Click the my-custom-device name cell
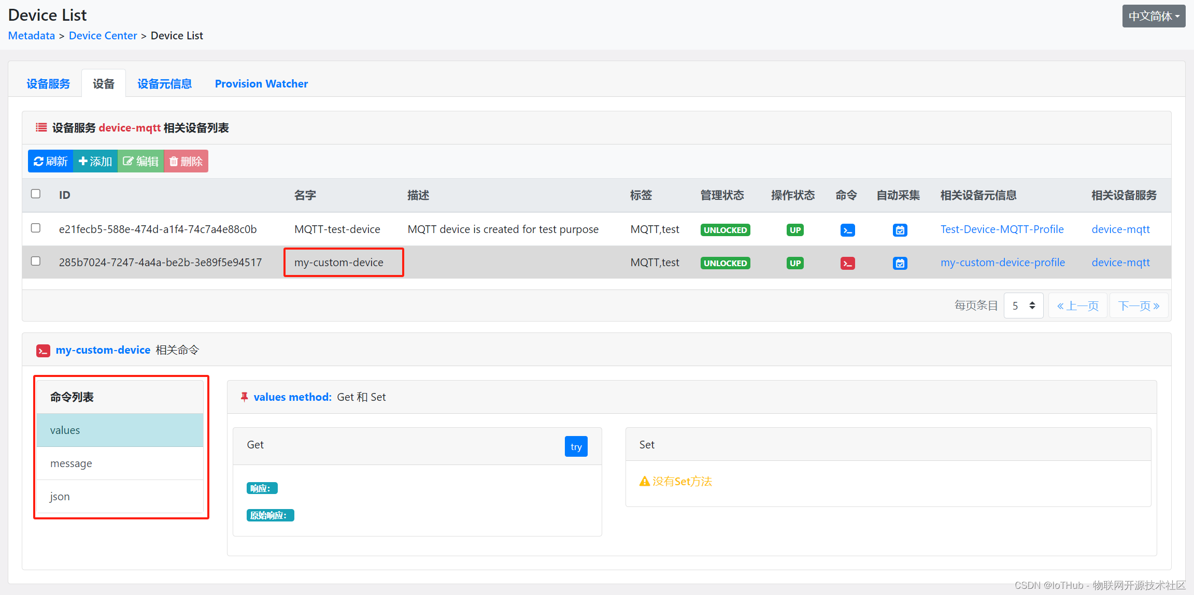The height and width of the screenshot is (595, 1194). click(339, 263)
